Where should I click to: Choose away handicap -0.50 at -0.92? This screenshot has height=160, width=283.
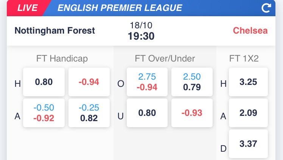(44, 113)
